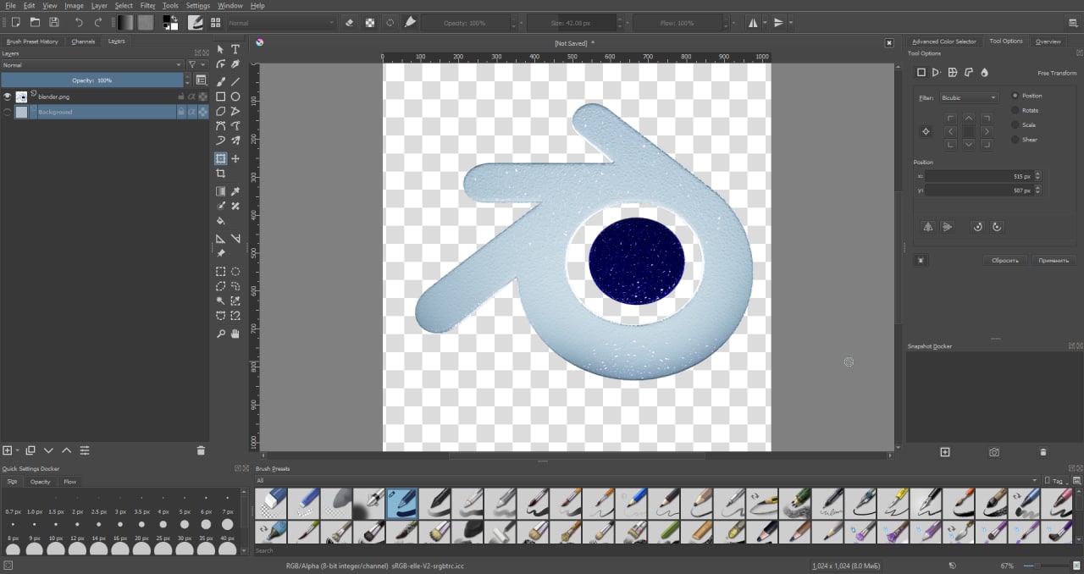Delete the layer with the trash icon
1084x574 pixels.
[x=201, y=450]
